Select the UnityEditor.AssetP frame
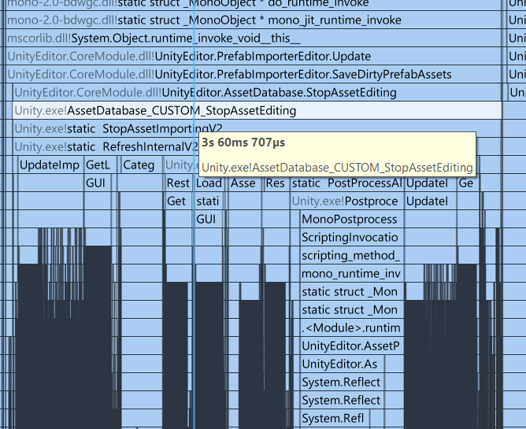 (352, 346)
